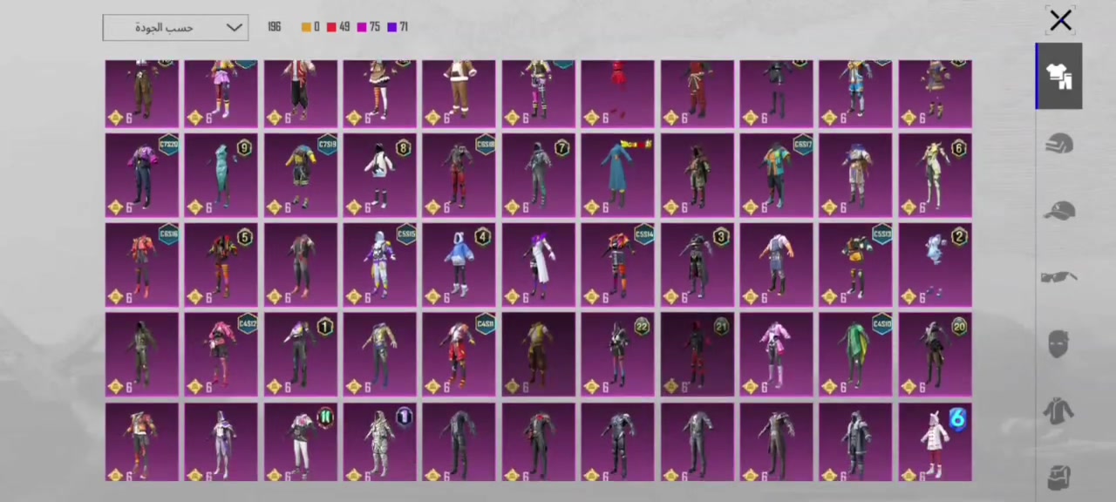Select the outfit with C7S20 badge
Viewport: 1116px width, 502px height.
tap(142, 175)
